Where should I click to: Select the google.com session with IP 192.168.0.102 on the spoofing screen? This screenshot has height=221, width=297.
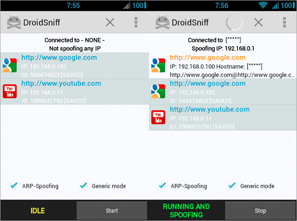pyautogui.click(x=207, y=84)
